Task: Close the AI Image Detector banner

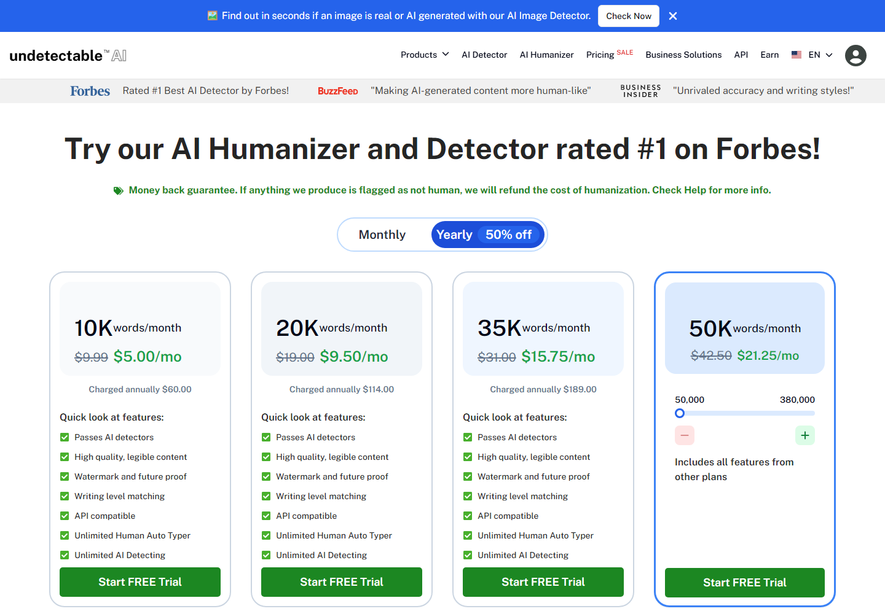Action: coord(673,16)
